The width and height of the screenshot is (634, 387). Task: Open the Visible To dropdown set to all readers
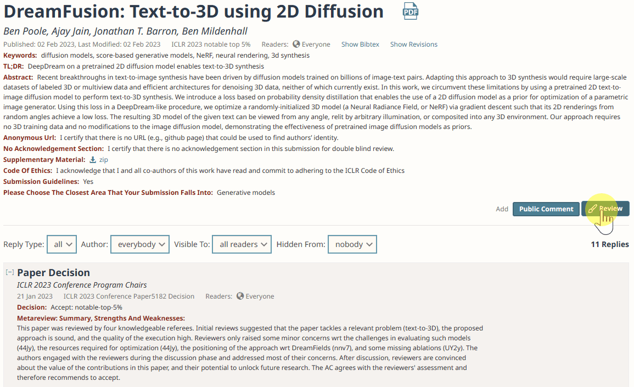242,244
